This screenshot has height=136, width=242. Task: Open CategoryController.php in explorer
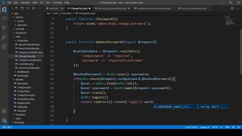(x=30, y=52)
